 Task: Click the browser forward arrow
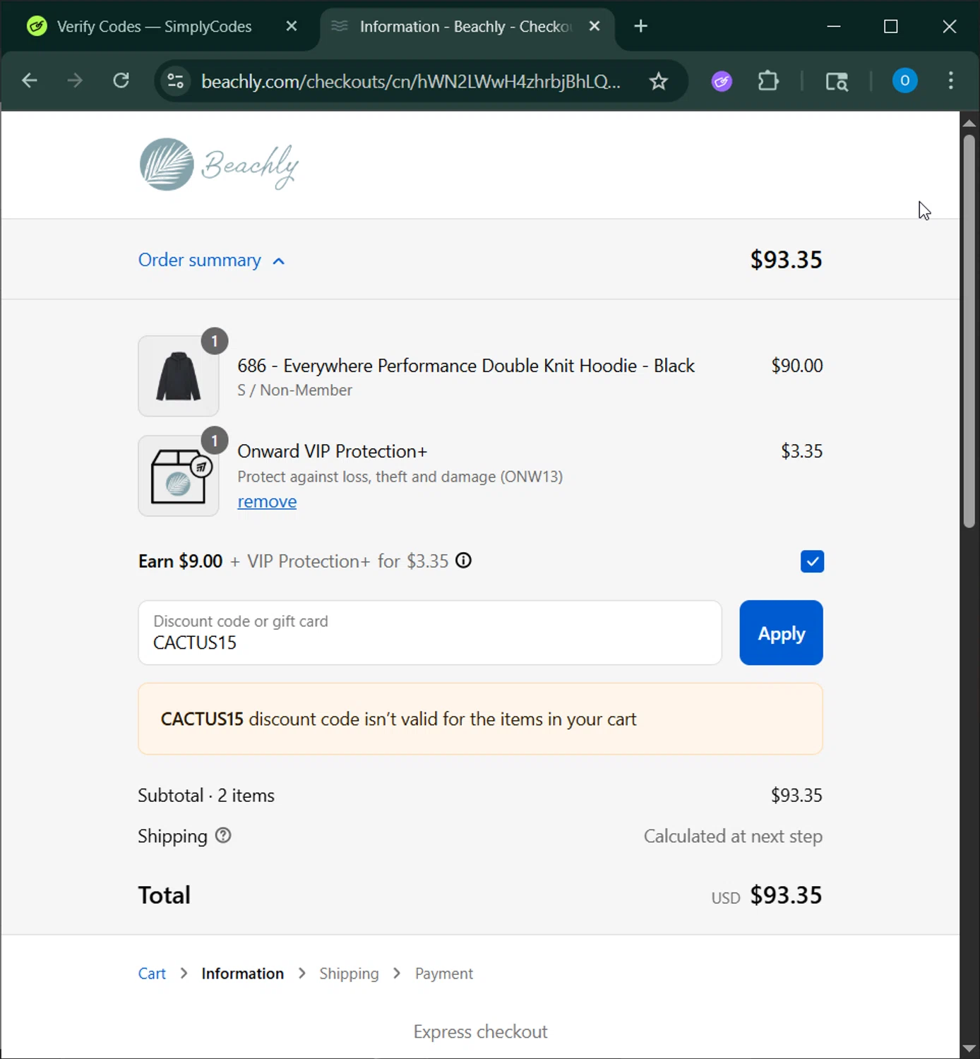(75, 80)
